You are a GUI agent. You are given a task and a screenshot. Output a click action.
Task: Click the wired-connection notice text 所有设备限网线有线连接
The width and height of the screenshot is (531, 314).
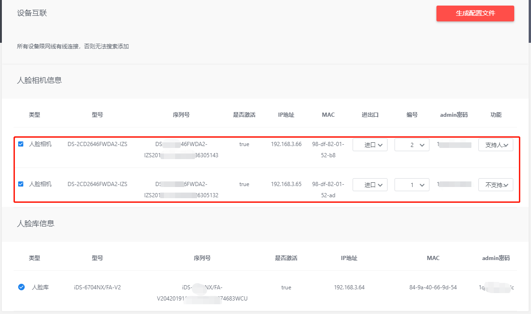point(48,47)
